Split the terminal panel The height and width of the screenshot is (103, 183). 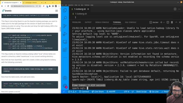(168, 22)
